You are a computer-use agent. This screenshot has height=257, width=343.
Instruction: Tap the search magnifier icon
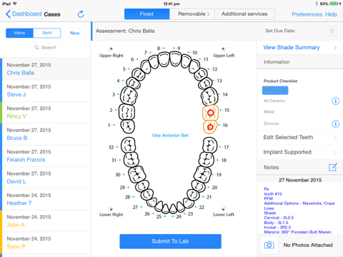point(36,47)
